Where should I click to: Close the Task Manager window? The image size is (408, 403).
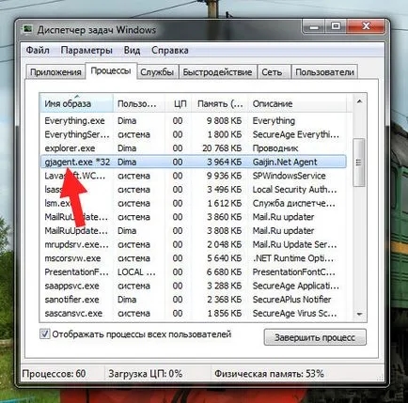[x=366, y=26]
